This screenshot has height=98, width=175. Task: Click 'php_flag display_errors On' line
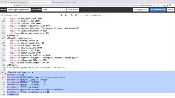pyautogui.click(x=24, y=41)
